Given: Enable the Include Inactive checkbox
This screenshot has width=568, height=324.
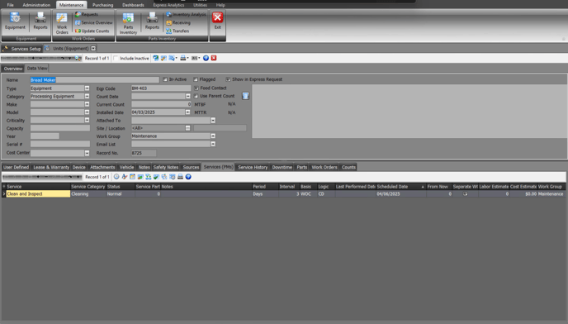Looking at the screenshot, I should point(116,58).
